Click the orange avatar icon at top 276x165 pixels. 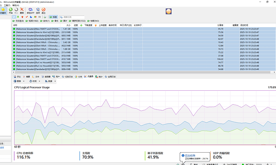[169, 11]
